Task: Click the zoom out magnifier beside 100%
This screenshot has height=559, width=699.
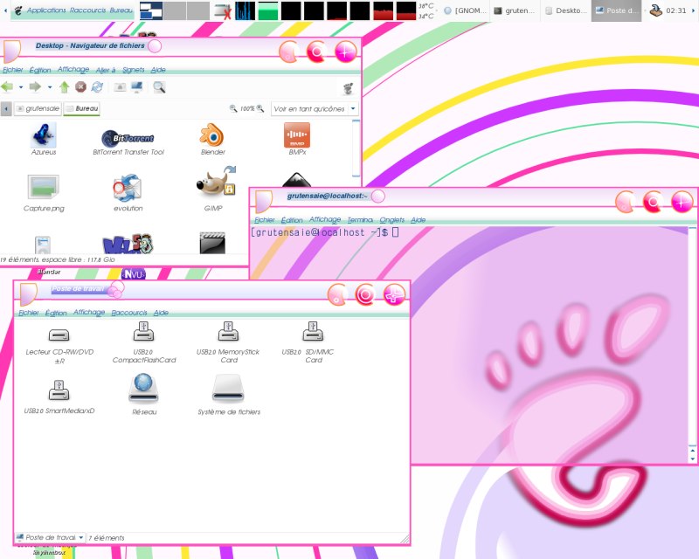Action: coord(233,108)
